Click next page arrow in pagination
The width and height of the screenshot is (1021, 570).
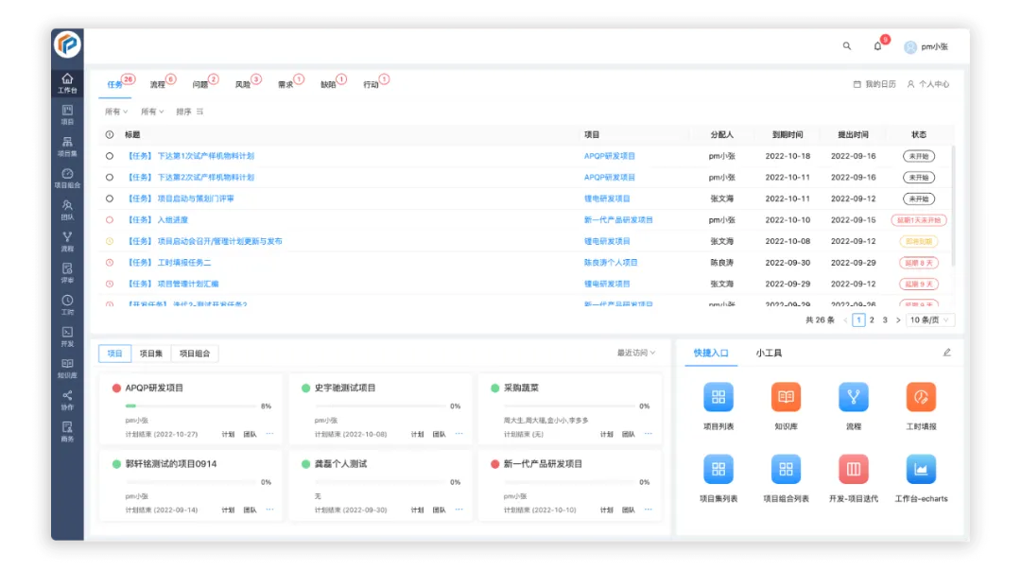coord(898,320)
